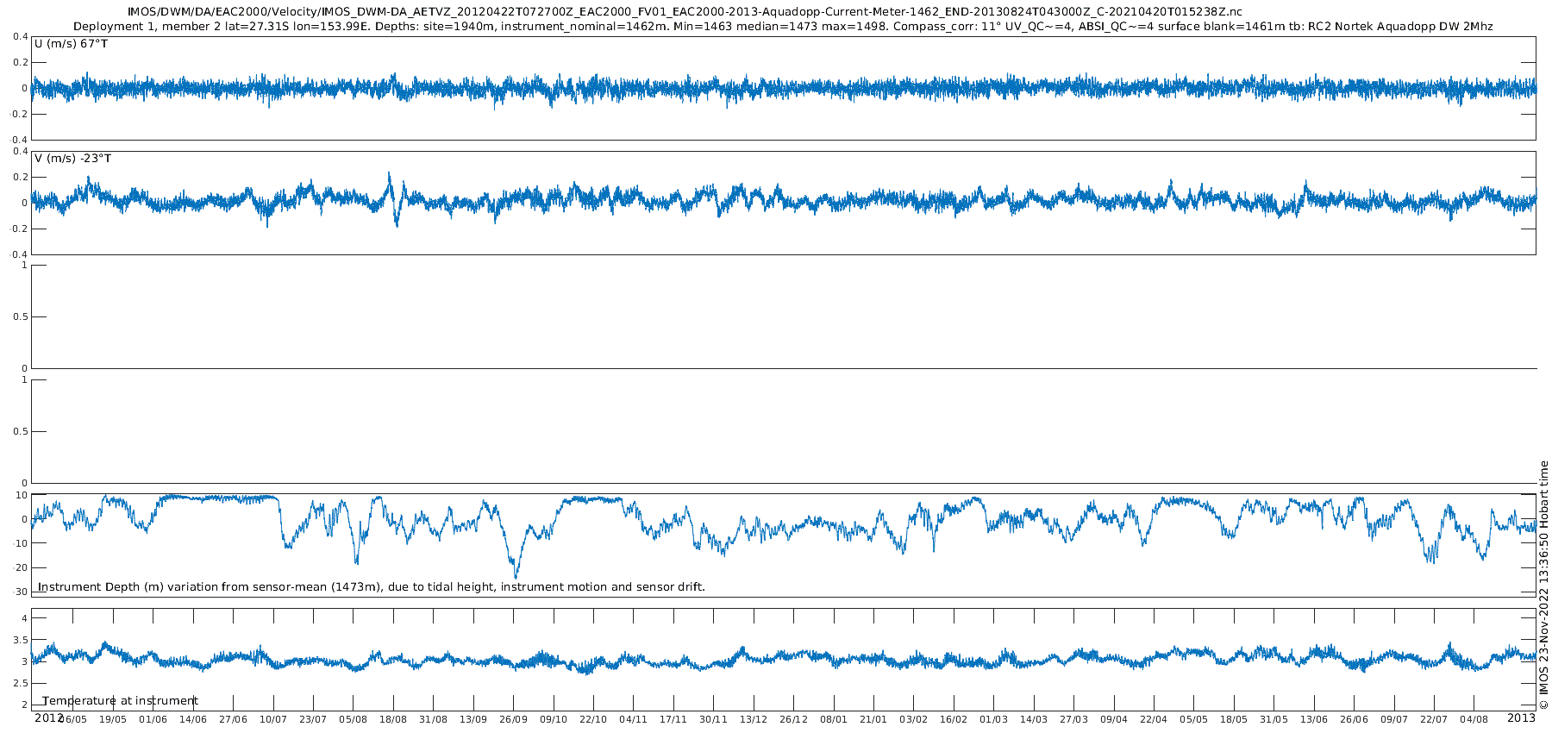The width and height of the screenshot is (1552, 733).
Task: Select the '26/09' date tick label
Action: pos(514,719)
